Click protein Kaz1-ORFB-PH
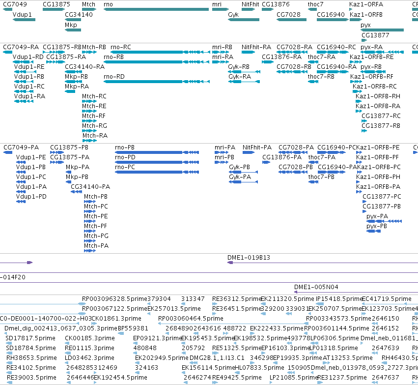 tap(357, 182)
